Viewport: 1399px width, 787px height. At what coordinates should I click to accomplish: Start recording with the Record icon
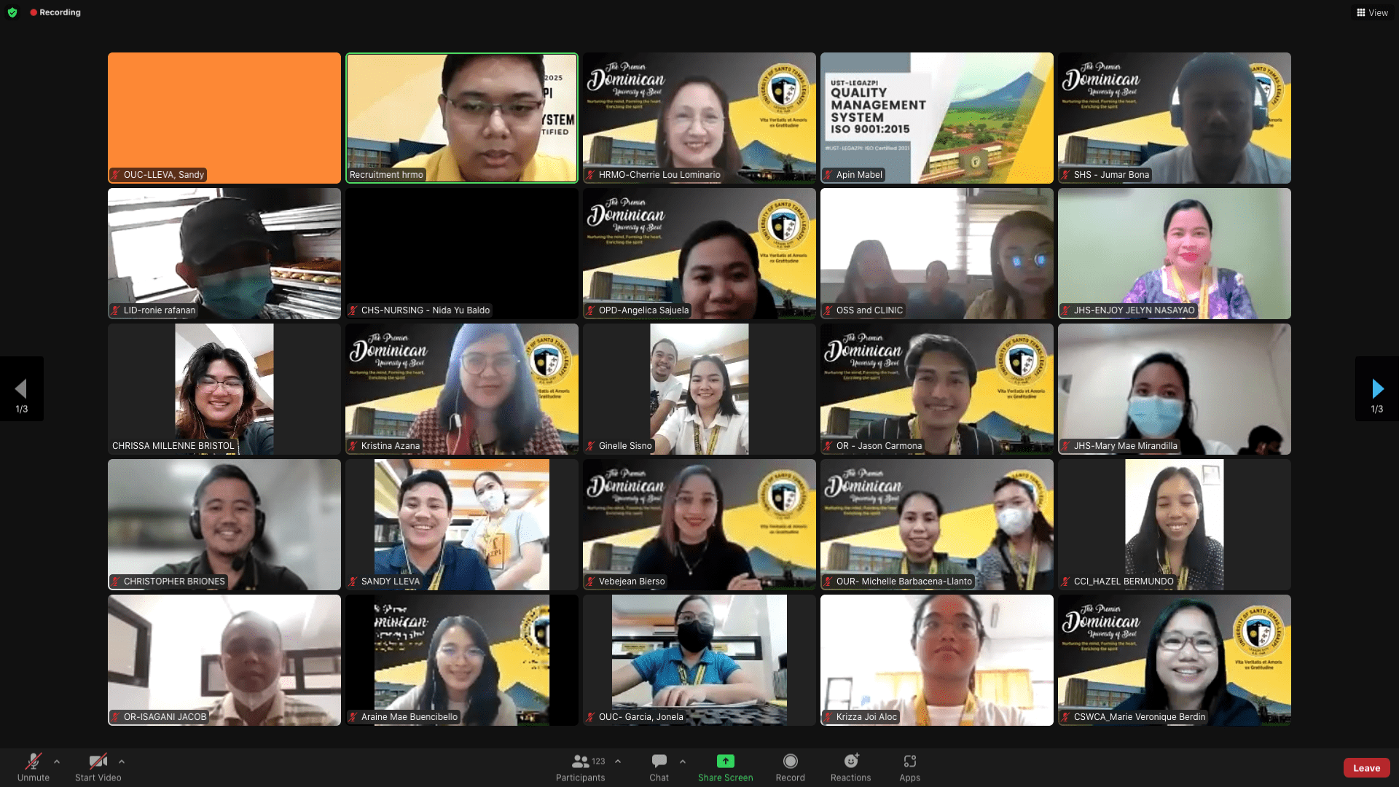(x=790, y=761)
